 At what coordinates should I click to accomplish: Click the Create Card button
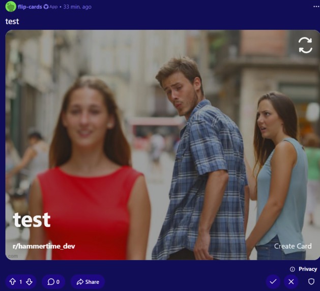293,246
